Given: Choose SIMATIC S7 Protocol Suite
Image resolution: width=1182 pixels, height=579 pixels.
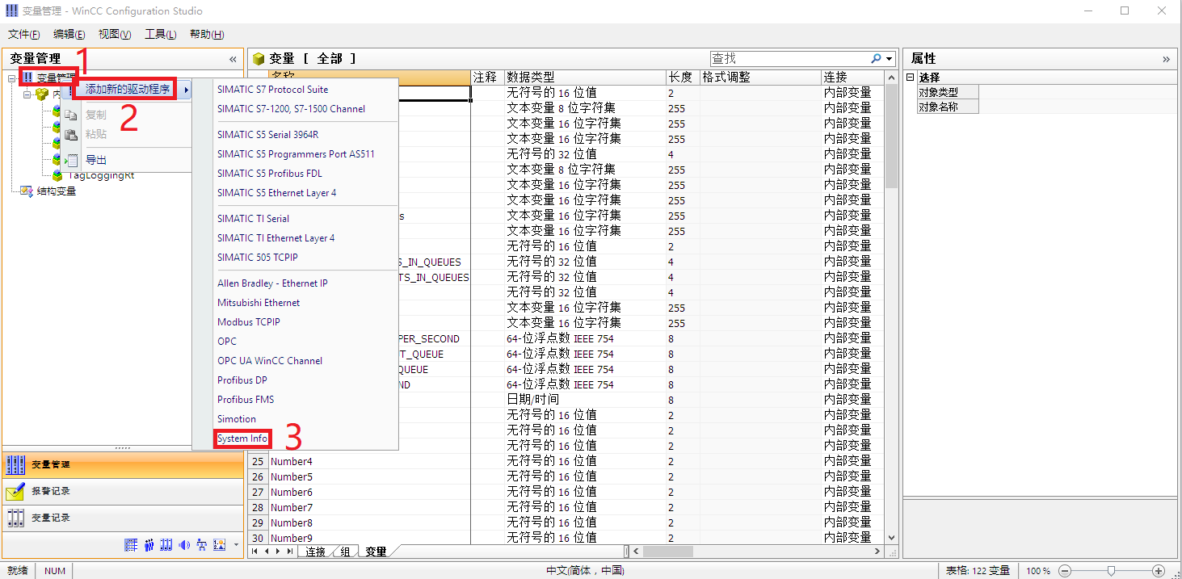Looking at the screenshot, I should click(x=273, y=89).
